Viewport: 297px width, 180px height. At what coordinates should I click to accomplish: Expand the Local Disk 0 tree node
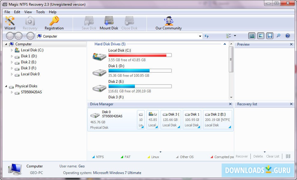[x=12, y=74]
